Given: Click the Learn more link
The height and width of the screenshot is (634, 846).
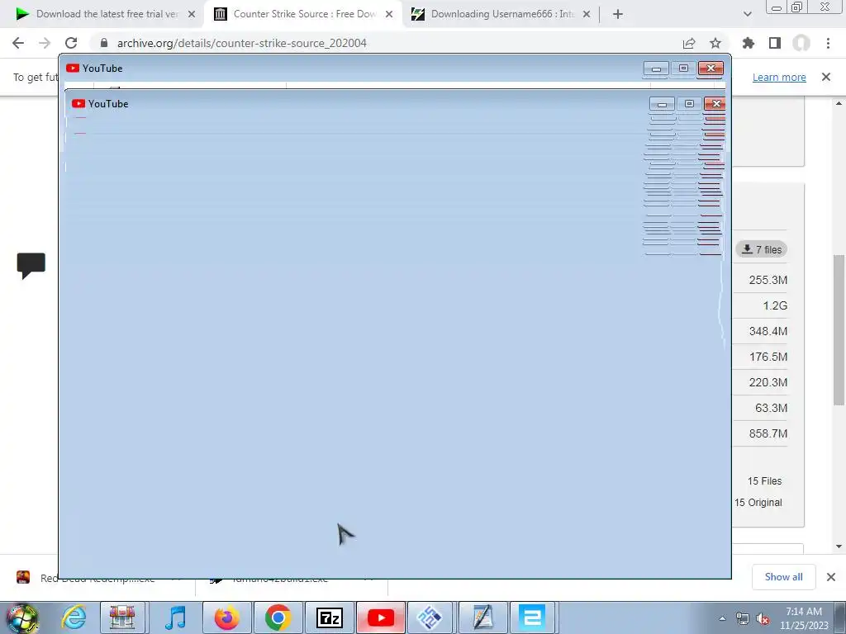Looking at the screenshot, I should 779,77.
